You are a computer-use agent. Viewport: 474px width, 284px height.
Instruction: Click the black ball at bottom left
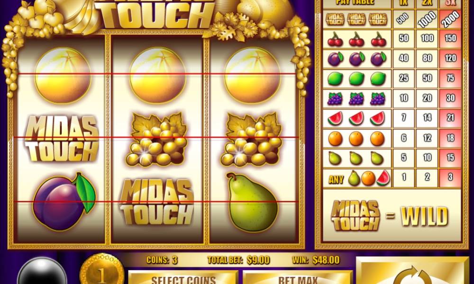point(42,271)
